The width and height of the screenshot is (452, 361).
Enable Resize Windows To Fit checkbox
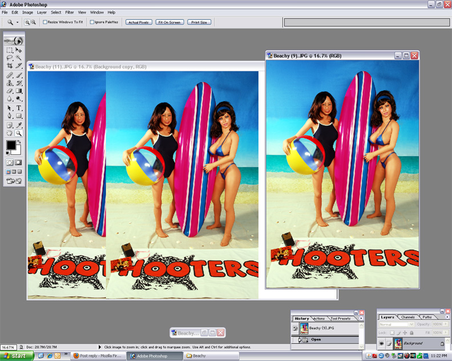[x=45, y=22]
